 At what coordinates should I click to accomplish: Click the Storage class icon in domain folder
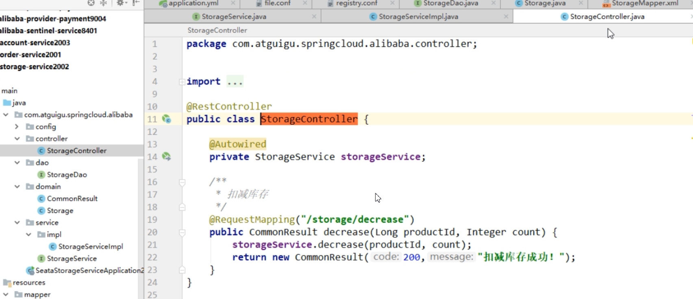point(41,210)
